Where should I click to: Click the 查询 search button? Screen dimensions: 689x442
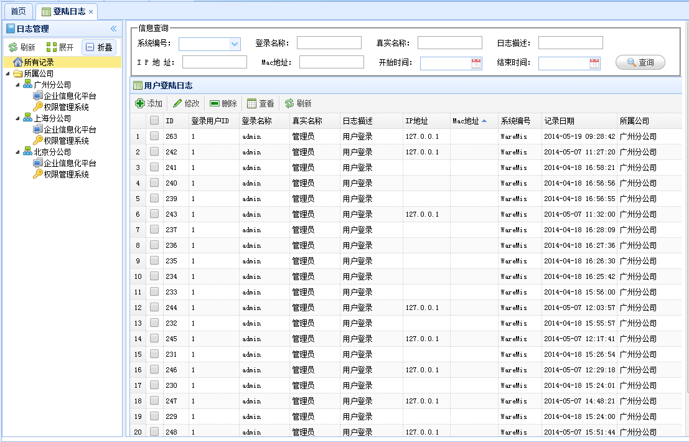(x=640, y=62)
